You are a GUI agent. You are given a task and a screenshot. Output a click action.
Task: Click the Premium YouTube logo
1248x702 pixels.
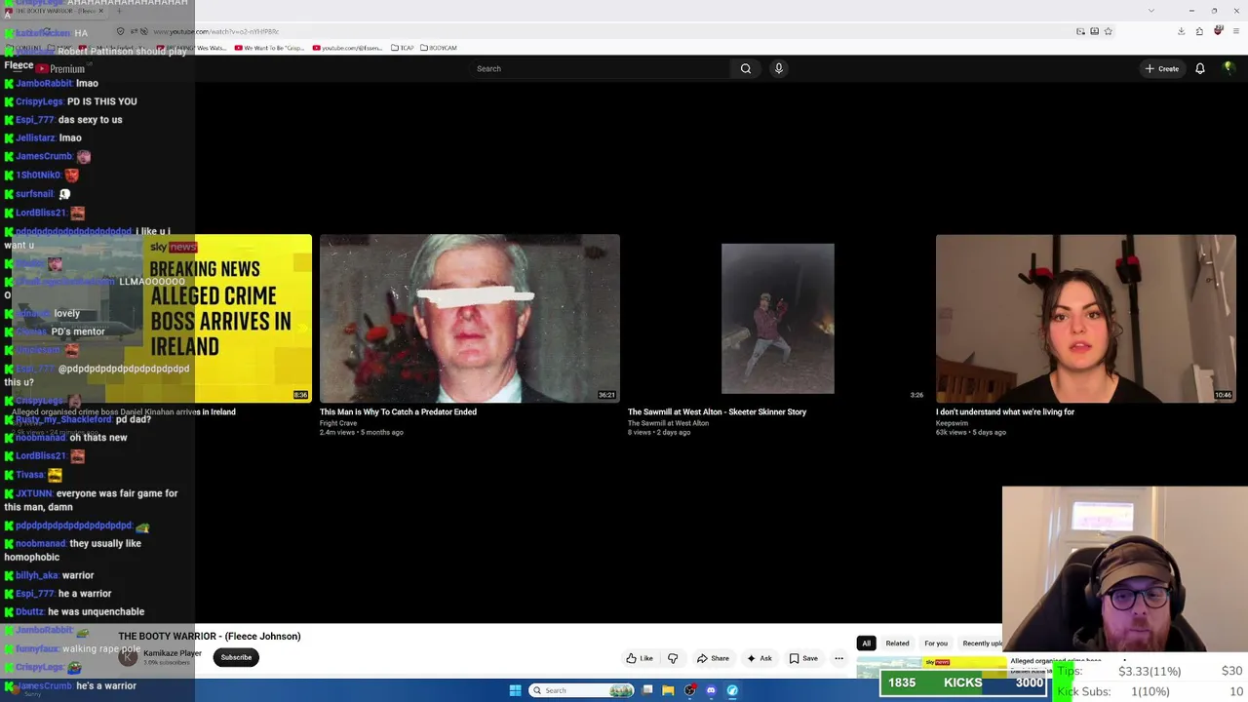[60, 68]
